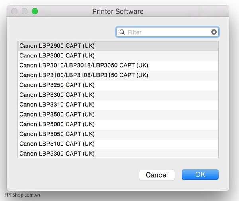239x201 pixels.
Task: Select Canon LBP5300 CAPT (UK)
Action: tap(118, 154)
